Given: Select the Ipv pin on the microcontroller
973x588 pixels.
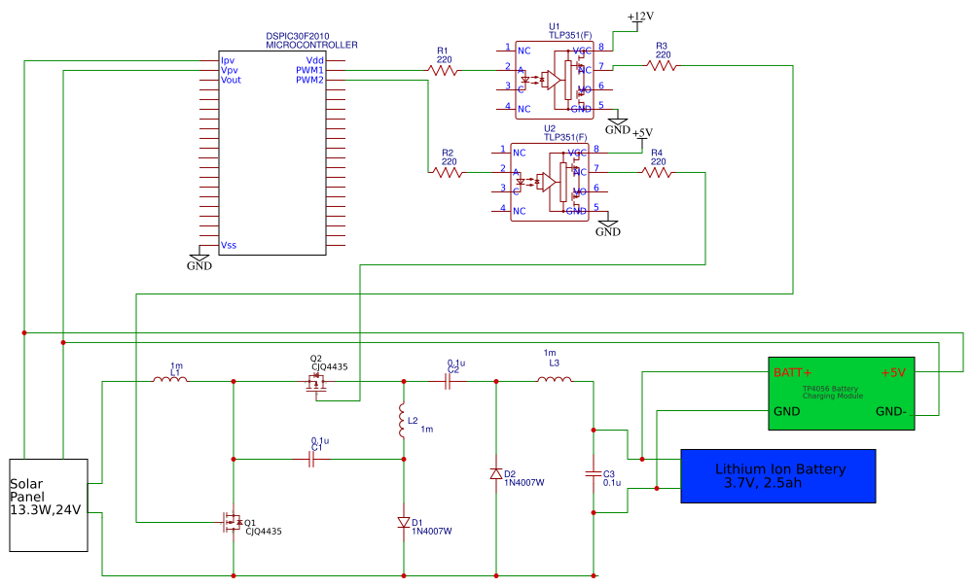Looking at the screenshot, I should [x=228, y=60].
